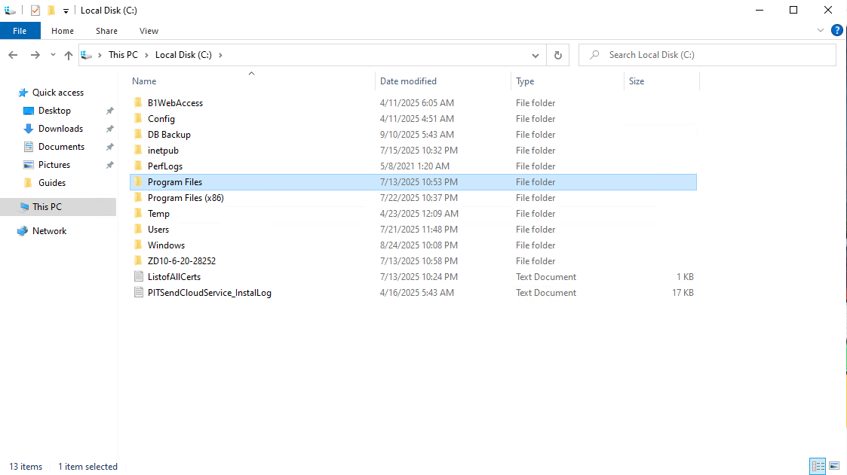
Task: Open the File menu
Action: coord(20,31)
